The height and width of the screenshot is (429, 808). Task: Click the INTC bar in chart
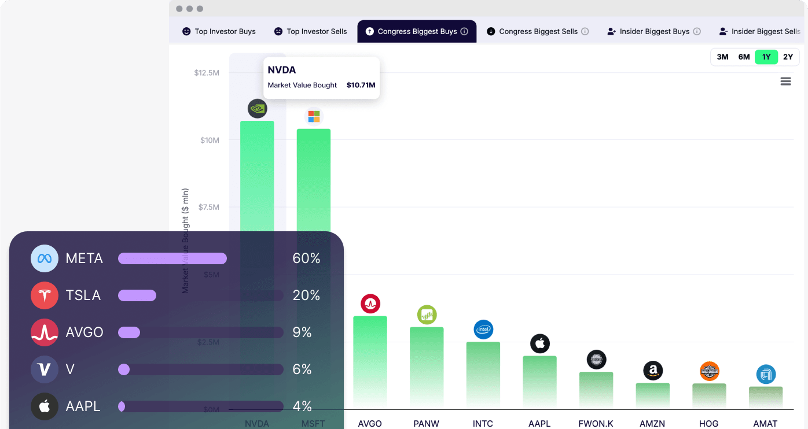point(483,375)
